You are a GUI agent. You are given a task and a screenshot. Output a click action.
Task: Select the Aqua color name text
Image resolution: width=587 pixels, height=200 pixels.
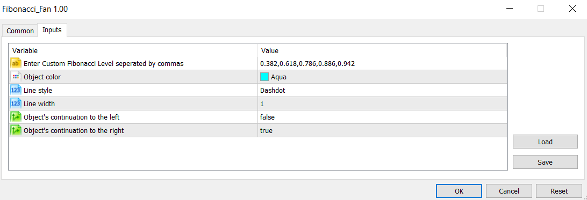(278, 77)
